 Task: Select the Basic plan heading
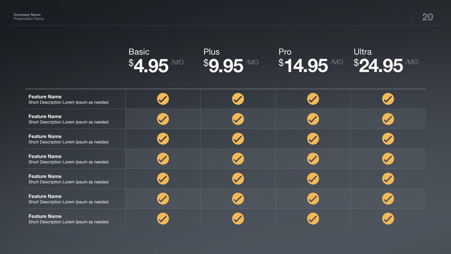pyautogui.click(x=139, y=52)
